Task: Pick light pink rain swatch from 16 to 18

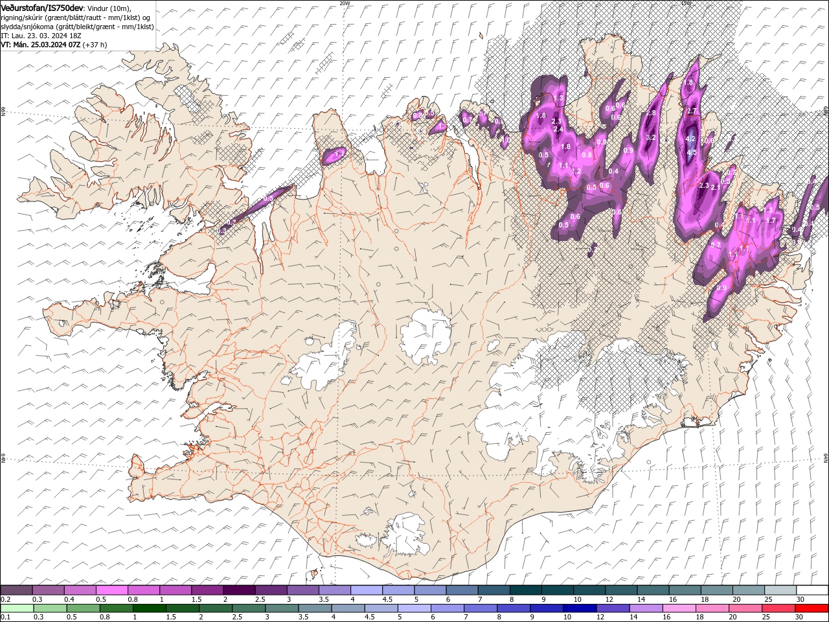Action: (x=679, y=608)
